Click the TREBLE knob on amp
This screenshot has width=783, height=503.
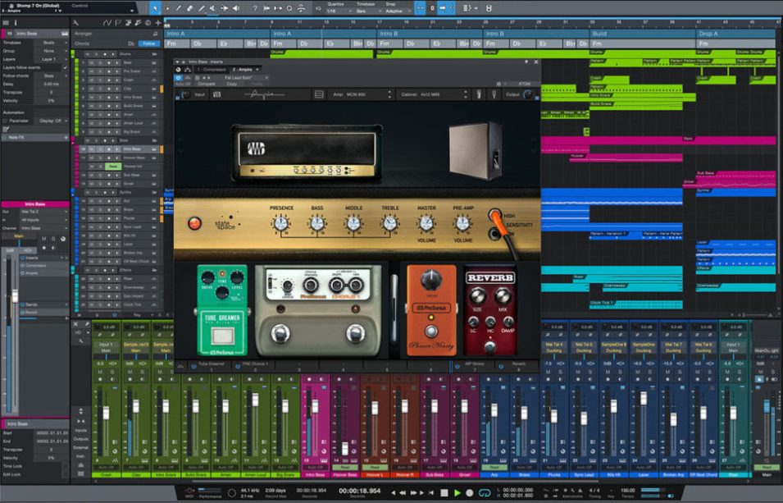point(389,223)
